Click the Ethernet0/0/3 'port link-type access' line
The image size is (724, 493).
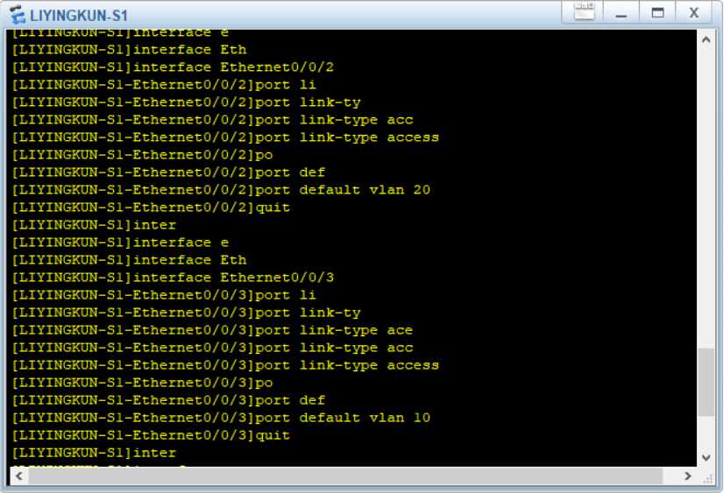click(225, 365)
